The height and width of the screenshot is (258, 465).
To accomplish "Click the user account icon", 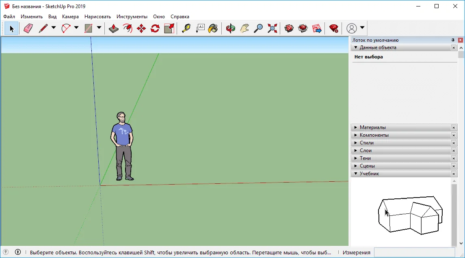I will click(352, 28).
